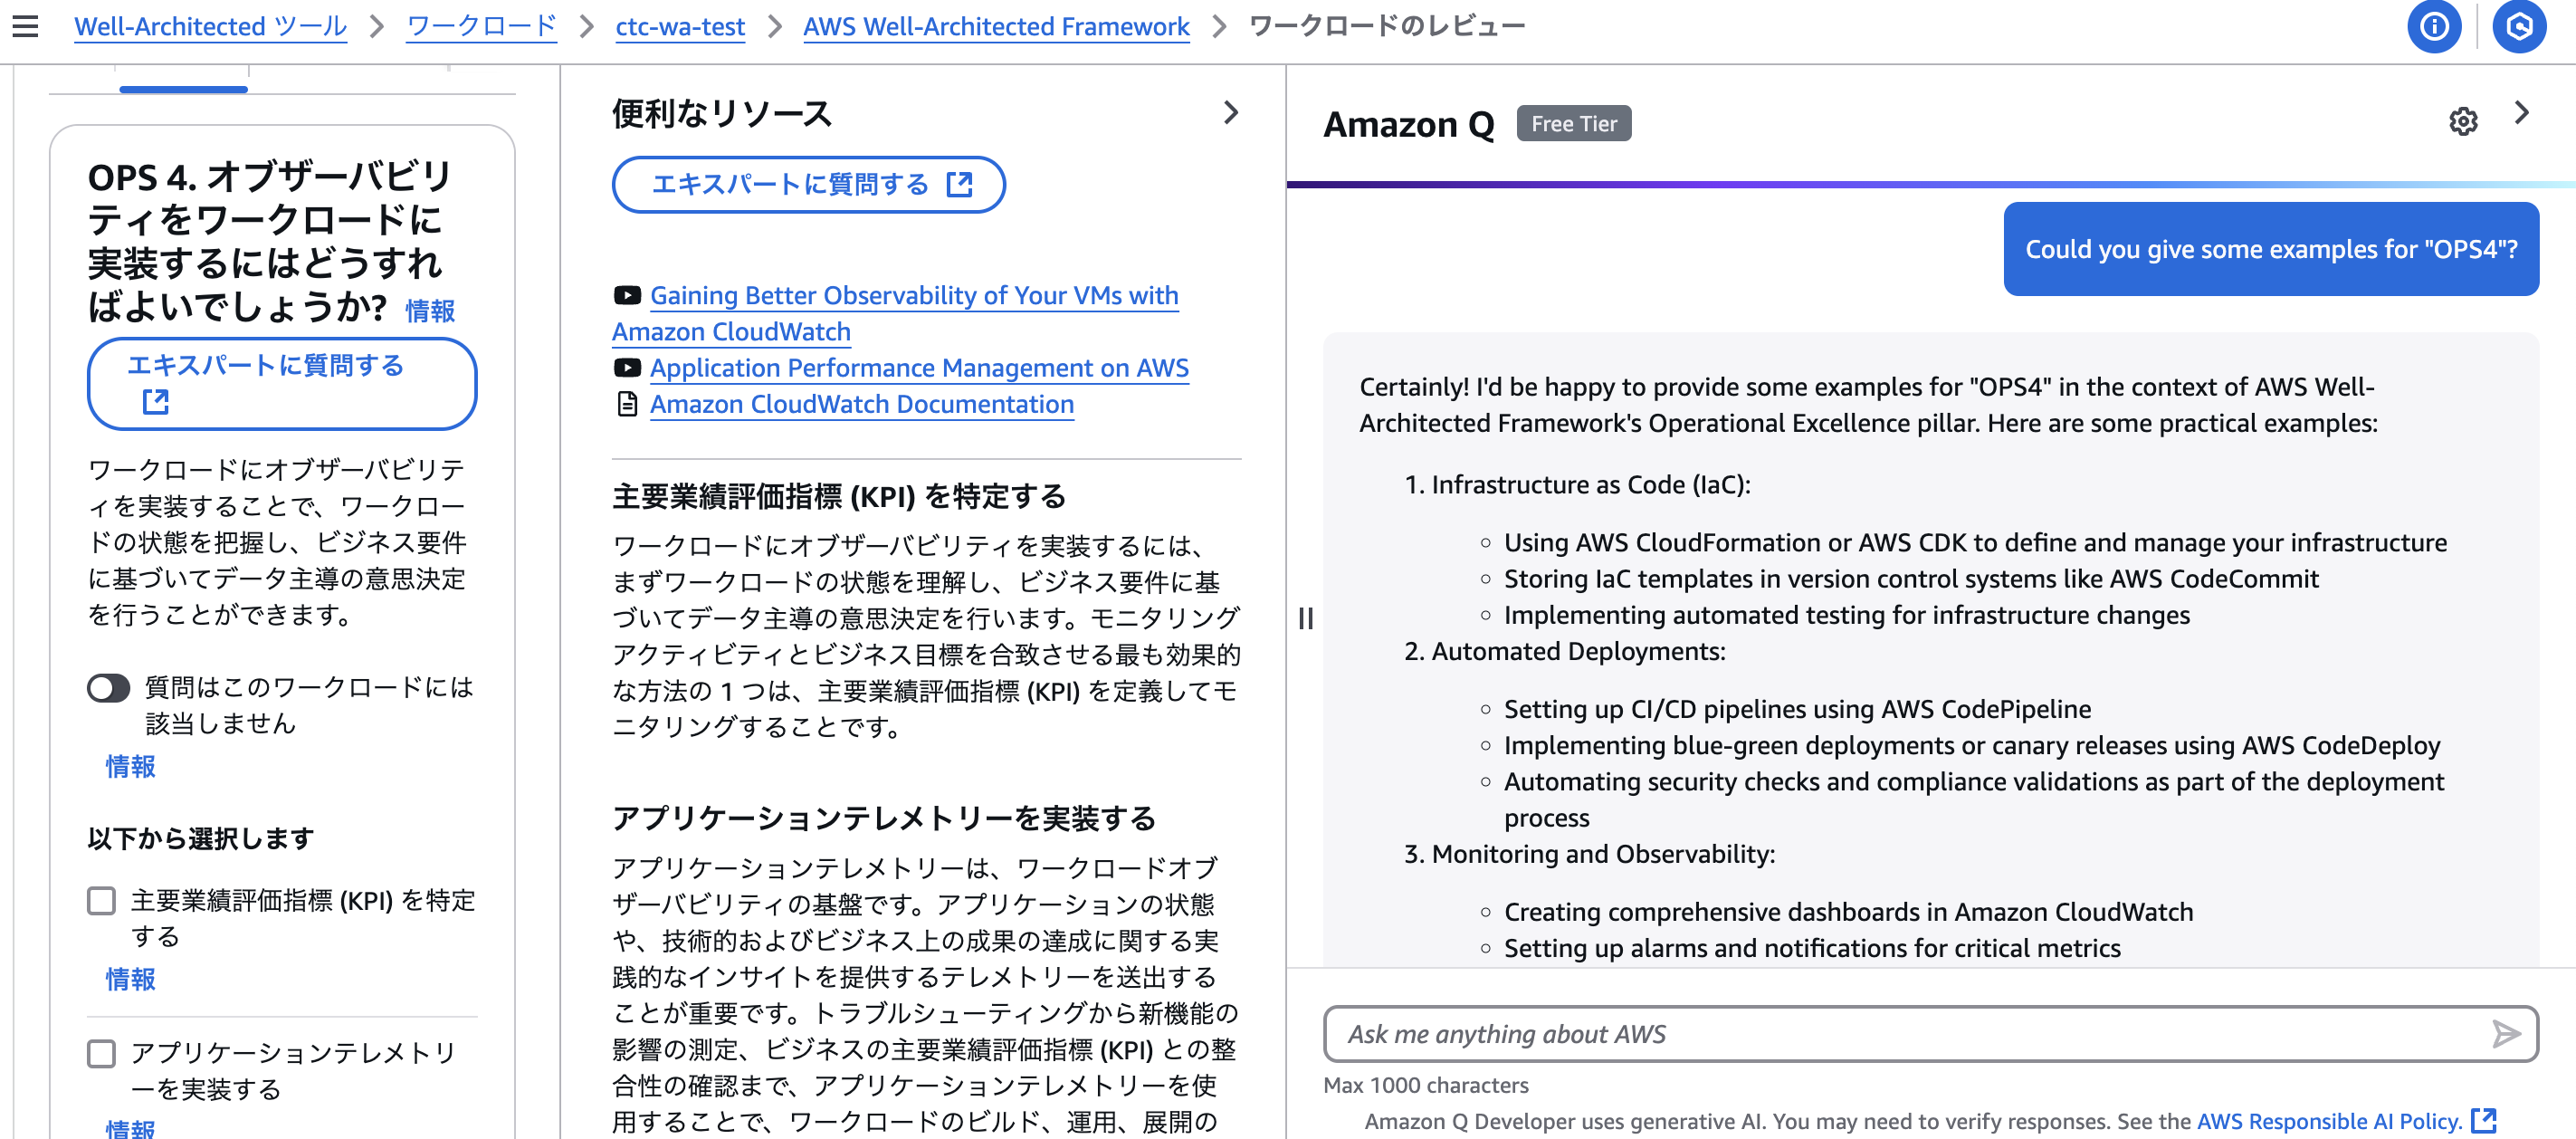The width and height of the screenshot is (2576, 1139).
Task: Click external link icon after AWS Responsible AI Policy
Action: click(x=2484, y=1120)
